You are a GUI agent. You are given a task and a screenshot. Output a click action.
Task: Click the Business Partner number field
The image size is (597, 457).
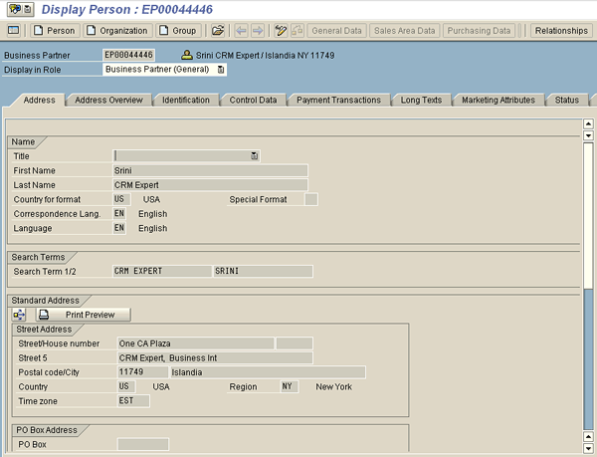(x=129, y=55)
